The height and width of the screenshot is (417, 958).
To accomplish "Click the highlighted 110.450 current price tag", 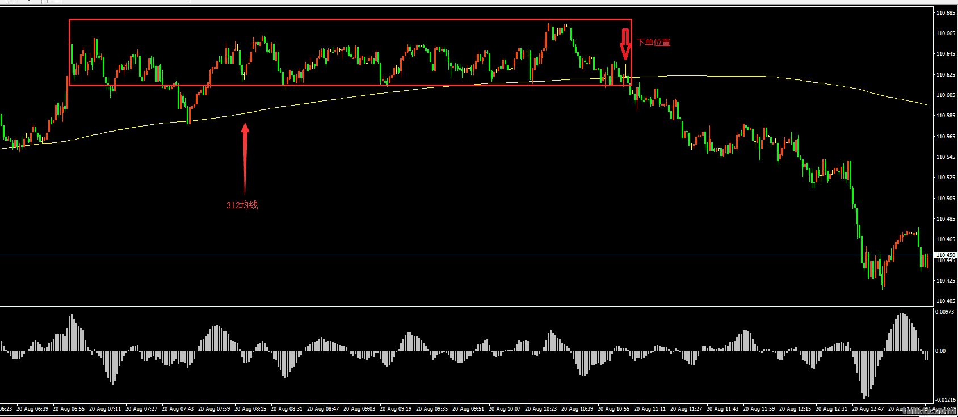I will 946,255.
